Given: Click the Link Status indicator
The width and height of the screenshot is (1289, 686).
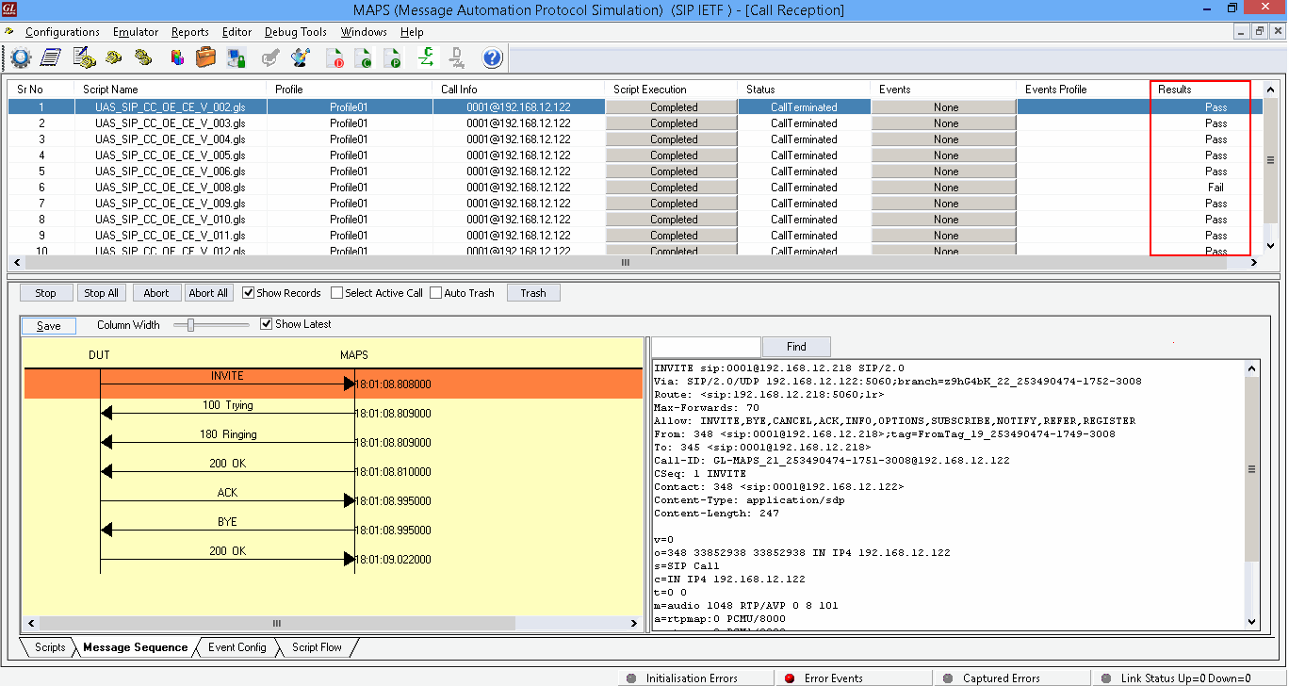Looking at the screenshot, I should click(1106, 678).
